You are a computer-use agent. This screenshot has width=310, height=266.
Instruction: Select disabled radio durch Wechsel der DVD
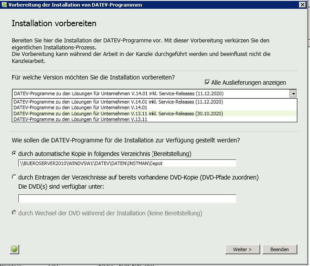pyautogui.click(x=14, y=213)
